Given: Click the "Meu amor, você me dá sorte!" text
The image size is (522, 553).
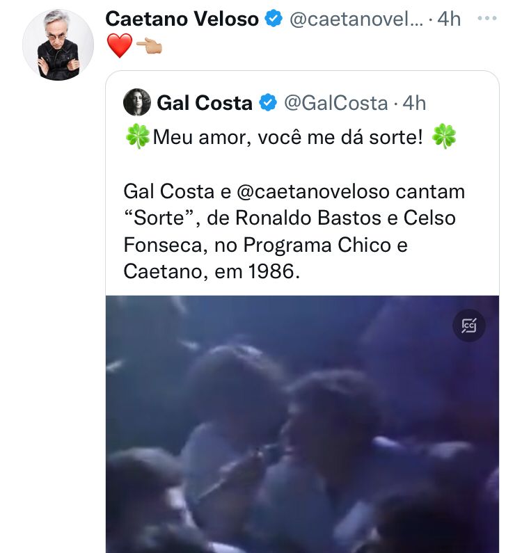Looking at the screenshot, I should click(287, 136).
